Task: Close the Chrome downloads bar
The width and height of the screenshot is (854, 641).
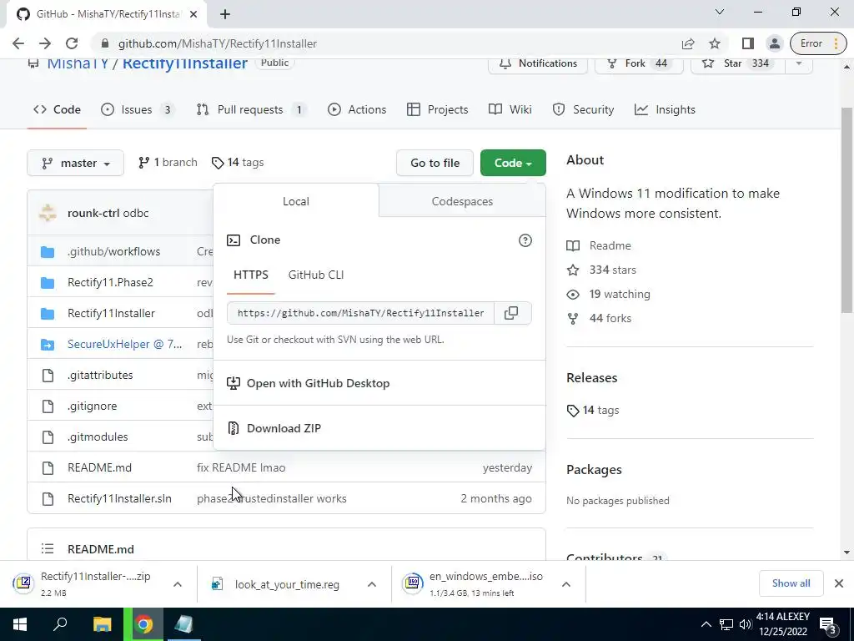Action: (x=839, y=583)
